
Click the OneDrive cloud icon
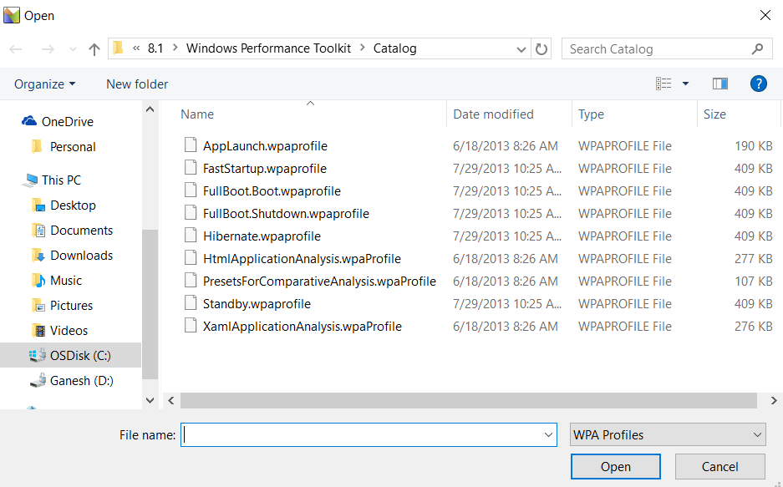point(29,121)
